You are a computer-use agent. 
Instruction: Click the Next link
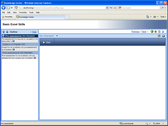coord(144,31)
